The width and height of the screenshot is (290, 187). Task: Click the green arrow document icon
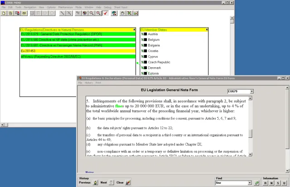point(136,13)
